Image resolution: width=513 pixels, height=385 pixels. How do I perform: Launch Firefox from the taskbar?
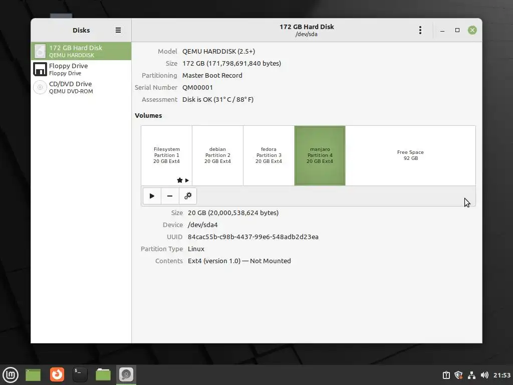point(57,374)
